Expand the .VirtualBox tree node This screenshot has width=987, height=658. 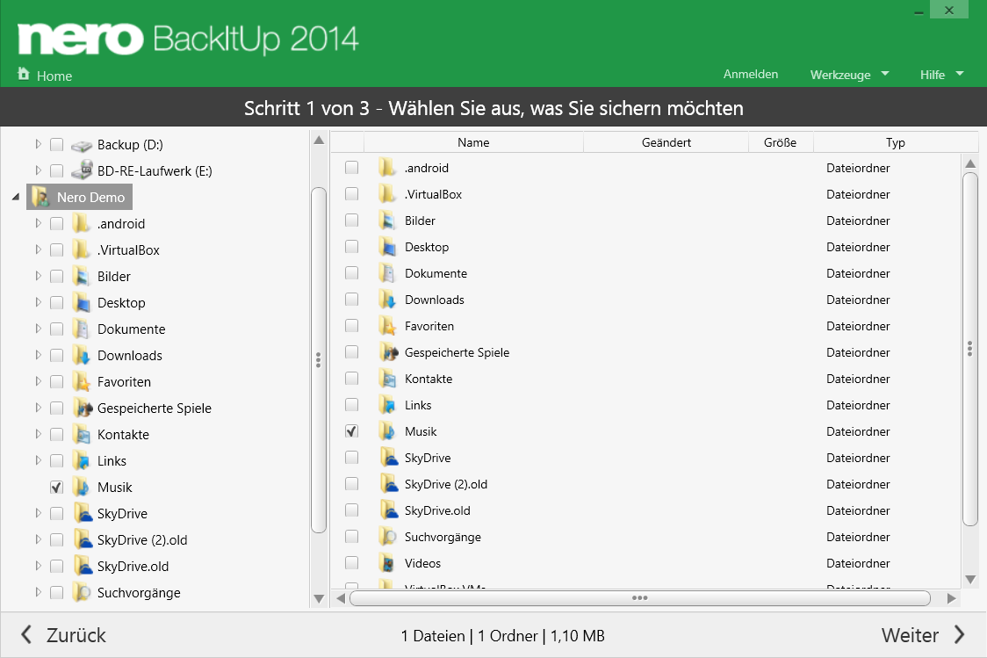(x=38, y=249)
